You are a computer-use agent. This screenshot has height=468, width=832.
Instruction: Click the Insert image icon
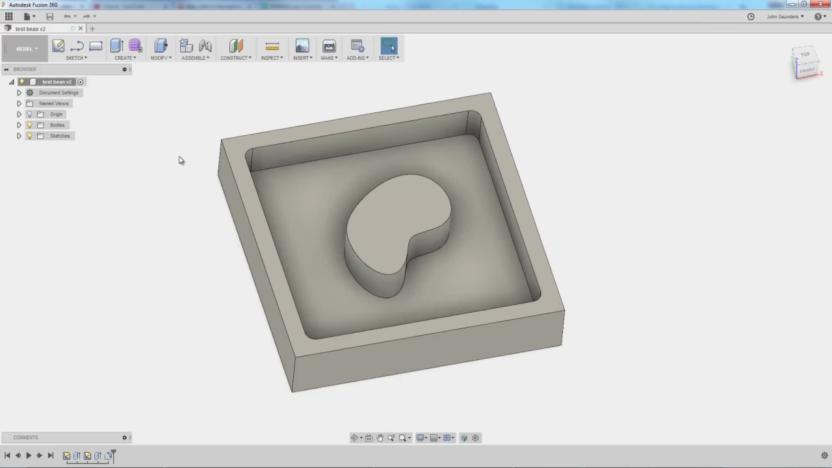tap(302, 45)
